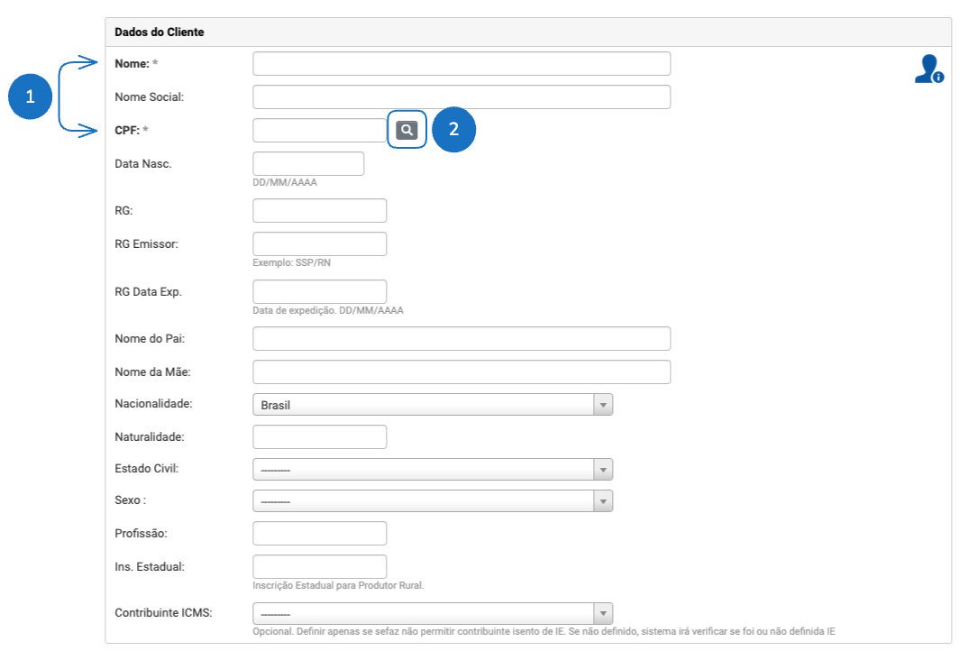Select the Data Nasc. date field
The image size is (969, 660).
pyautogui.click(x=308, y=164)
